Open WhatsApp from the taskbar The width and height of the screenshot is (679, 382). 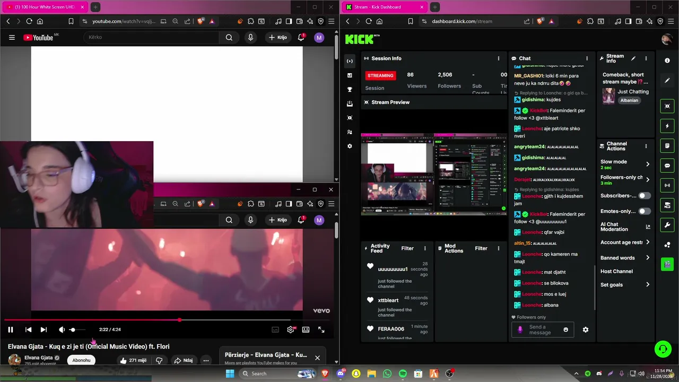pos(387,374)
